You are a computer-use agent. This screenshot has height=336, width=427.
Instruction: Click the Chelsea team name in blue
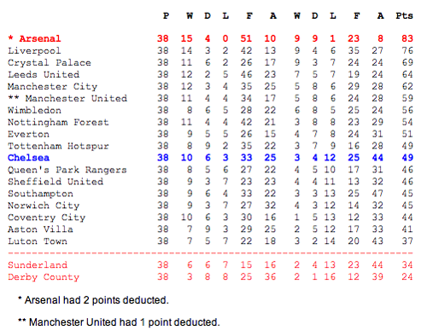(x=28, y=158)
